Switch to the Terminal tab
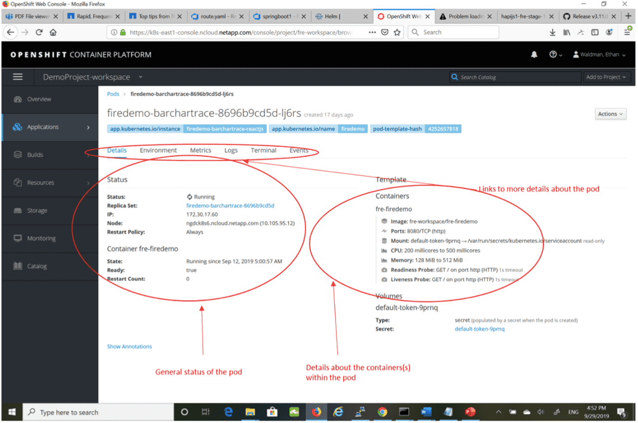 [x=263, y=150]
